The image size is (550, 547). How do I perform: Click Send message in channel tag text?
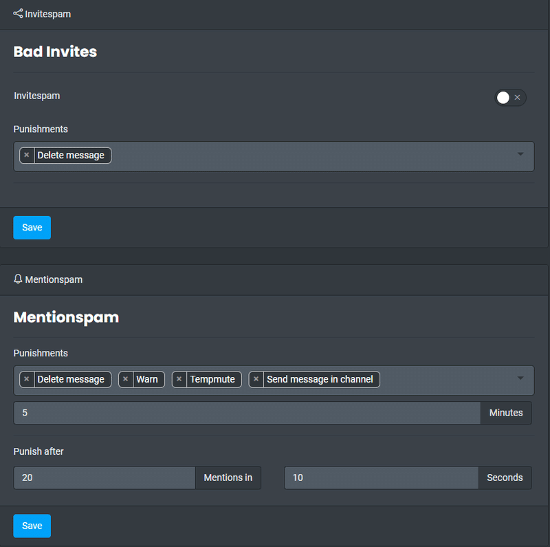[320, 379]
